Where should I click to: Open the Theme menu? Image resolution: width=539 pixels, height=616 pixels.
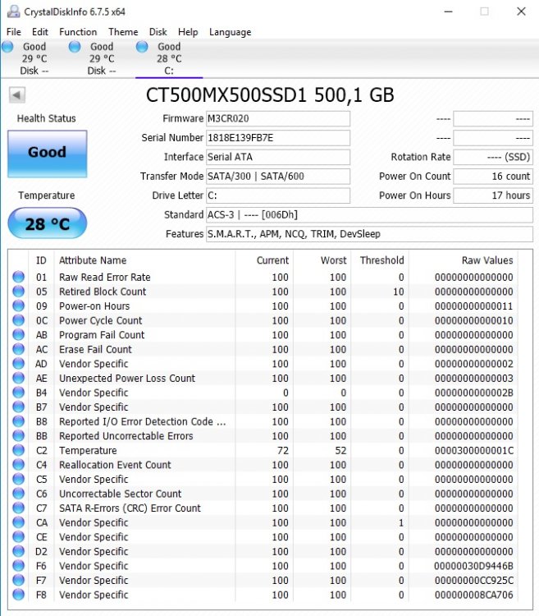click(123, 32)
